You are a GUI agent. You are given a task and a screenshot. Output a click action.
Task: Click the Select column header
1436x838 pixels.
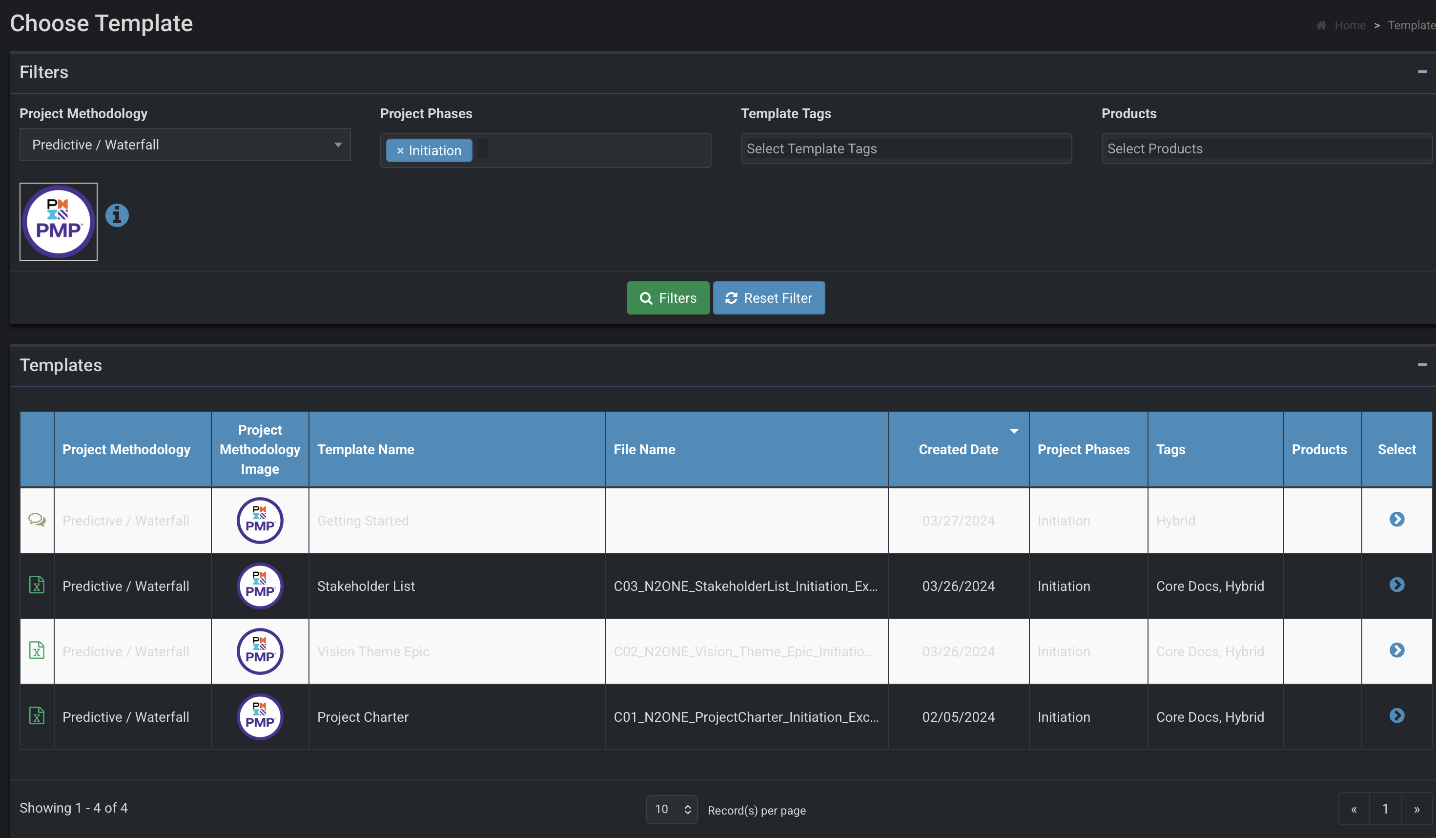coord(1396,449)
